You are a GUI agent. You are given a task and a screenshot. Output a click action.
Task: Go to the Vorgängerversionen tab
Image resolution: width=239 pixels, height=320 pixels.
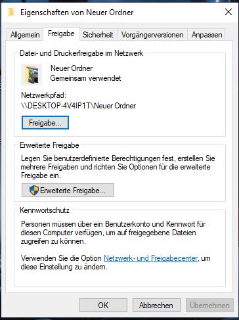152,35
